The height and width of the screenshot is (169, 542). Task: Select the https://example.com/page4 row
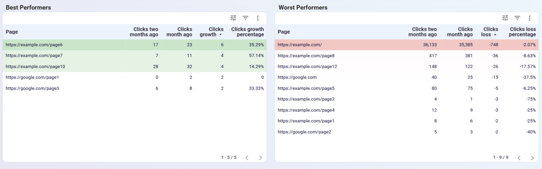[x=407, y=110]
